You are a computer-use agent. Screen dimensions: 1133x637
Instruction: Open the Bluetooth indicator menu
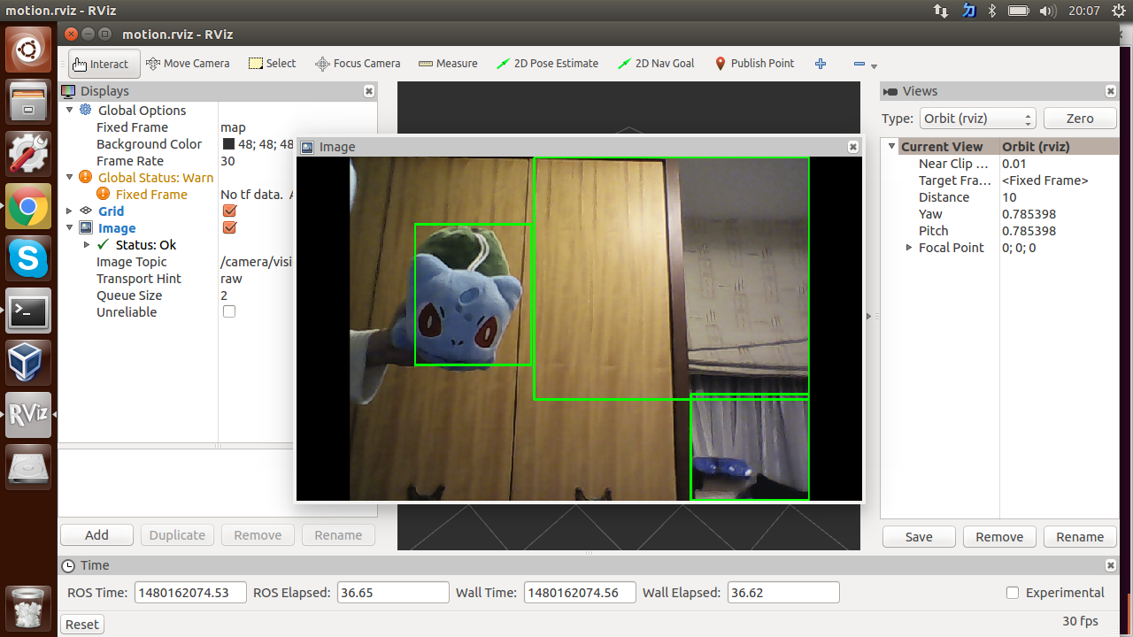[x=992, y=11]
